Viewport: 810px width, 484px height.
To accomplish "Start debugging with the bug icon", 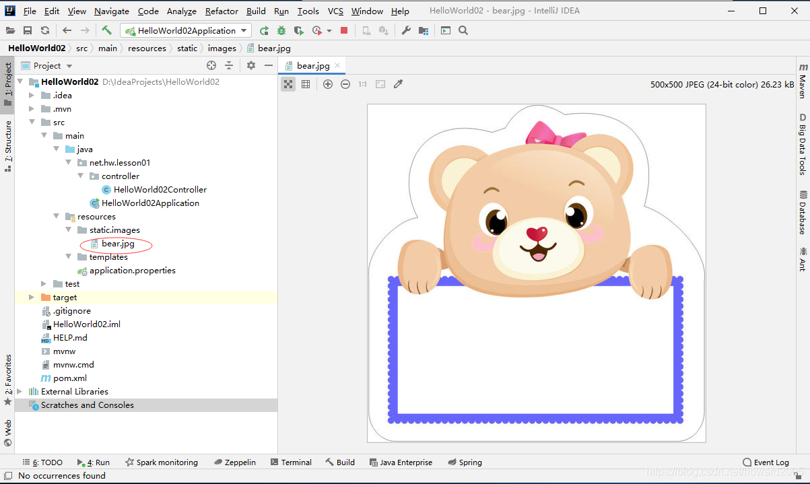I will pos(281,30).
